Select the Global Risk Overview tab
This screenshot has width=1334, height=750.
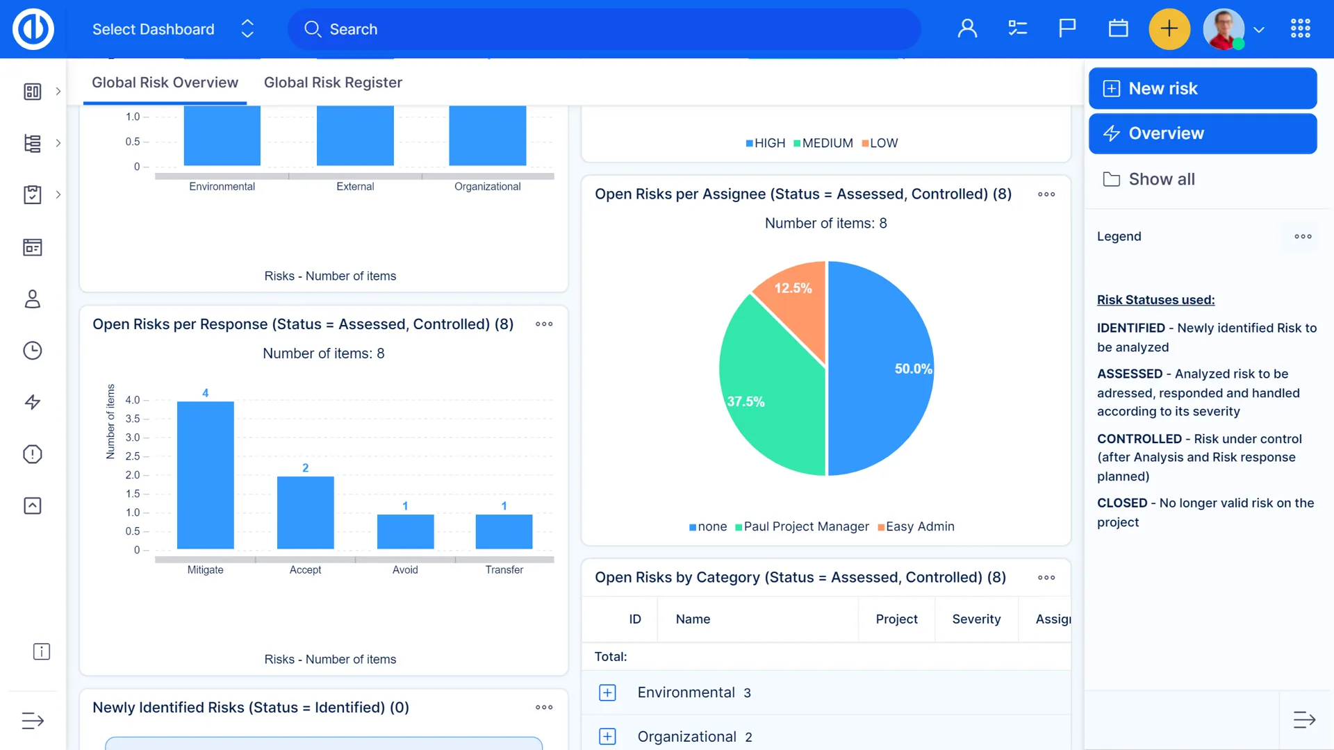coord(165,83)
